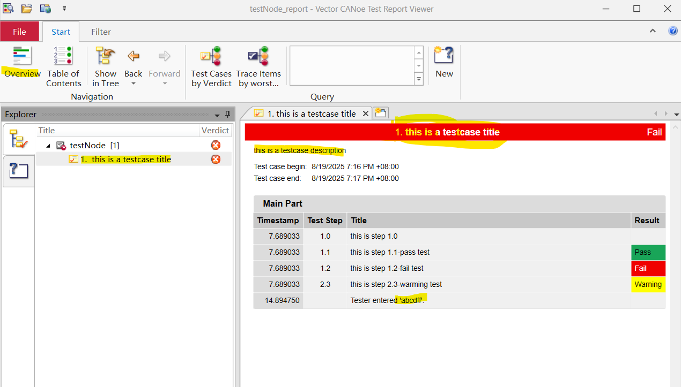Create a New query
This screenshot has width=681, height=387.
tap(444, 63)
